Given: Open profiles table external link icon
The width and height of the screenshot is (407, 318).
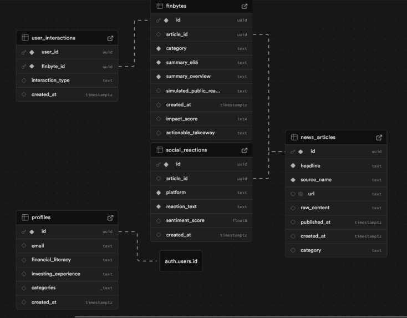Looking at the screenshot, I should (x=110, y=218).
